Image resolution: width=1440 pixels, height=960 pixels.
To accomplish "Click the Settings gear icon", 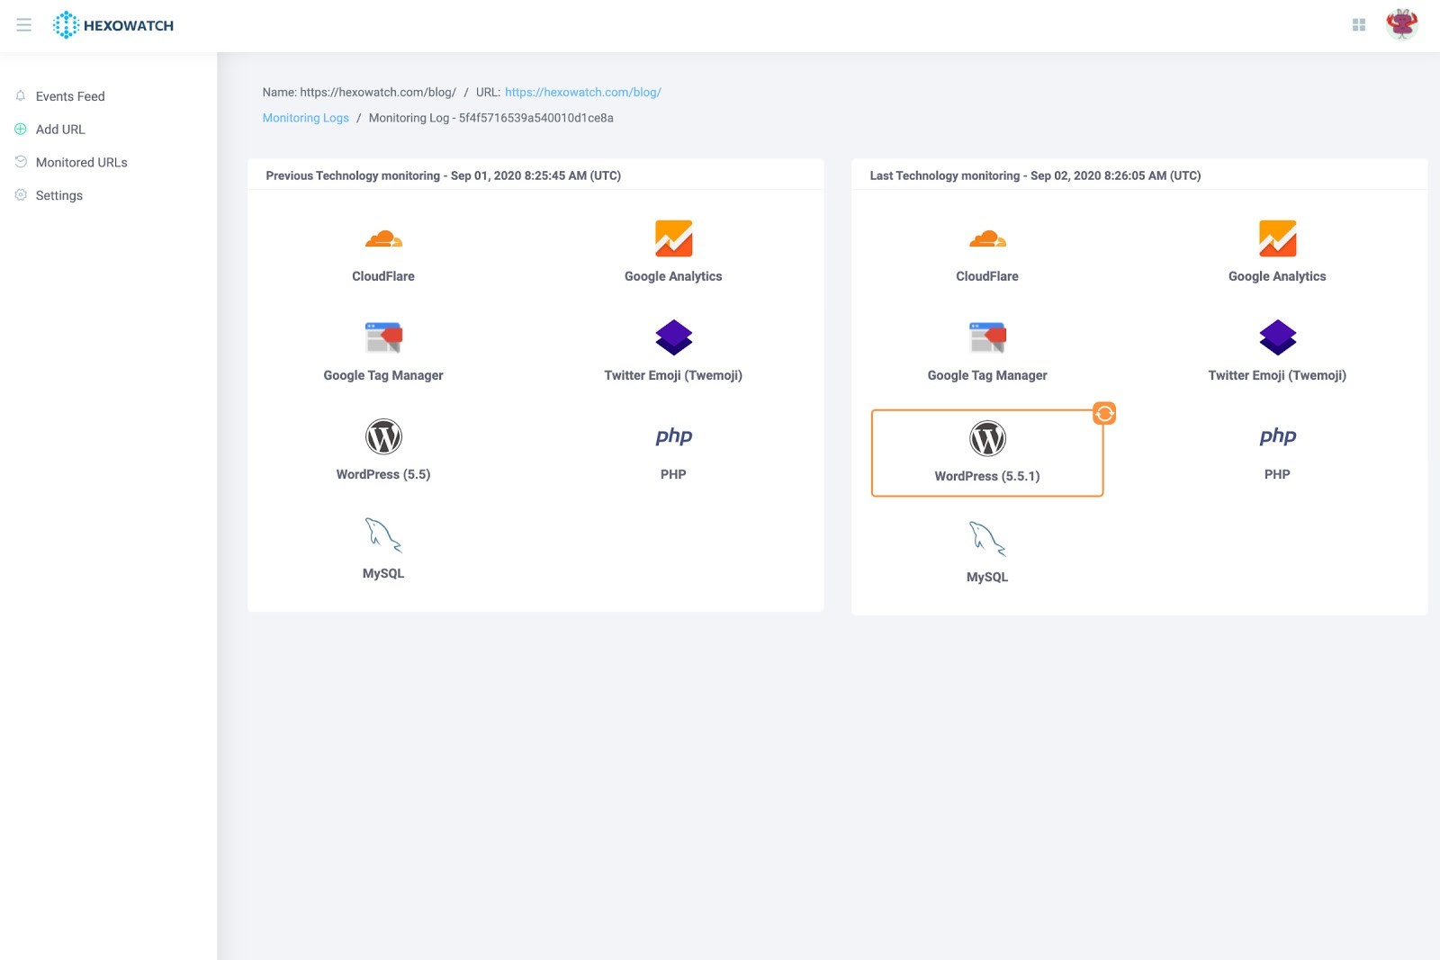I will click(21, 195).
